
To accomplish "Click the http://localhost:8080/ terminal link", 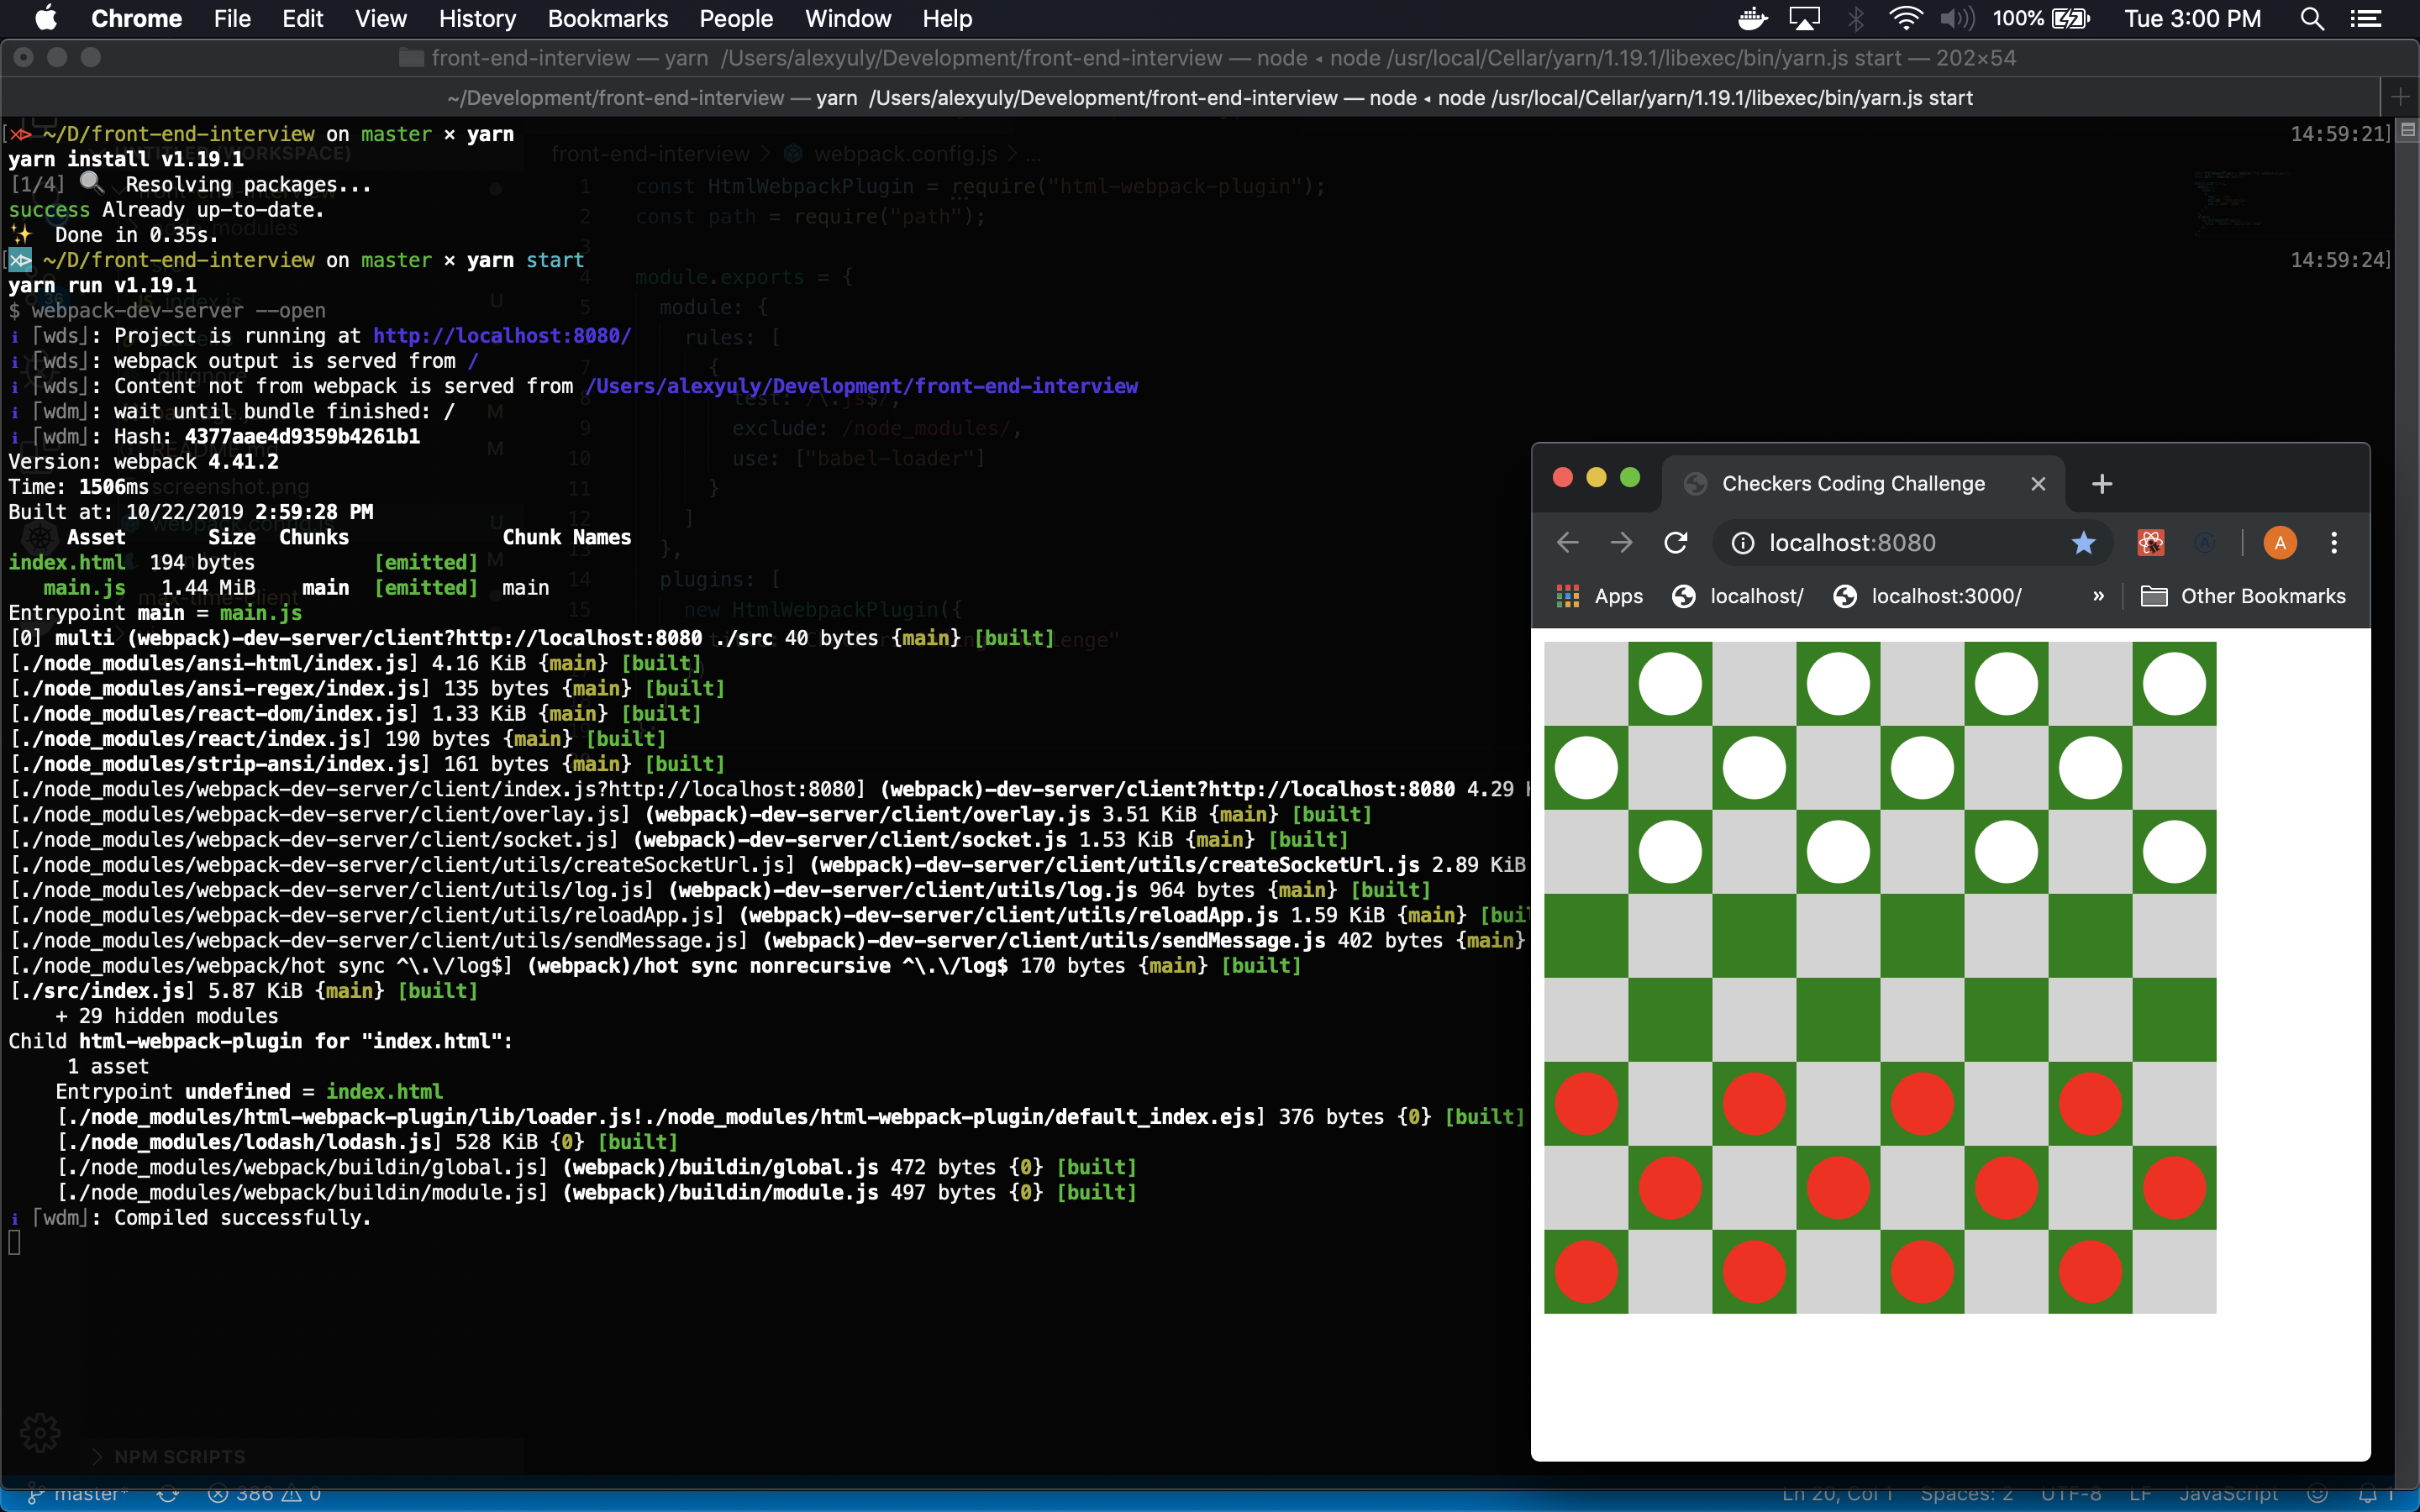I will 502,336.
